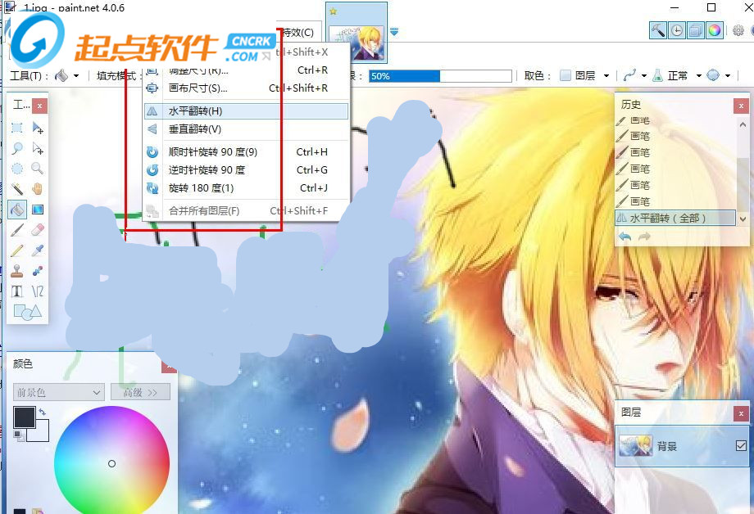Expand the image list arrow
Image resolution: width=754 pixels, height=514 pixels.
click(x=394, y=32)
